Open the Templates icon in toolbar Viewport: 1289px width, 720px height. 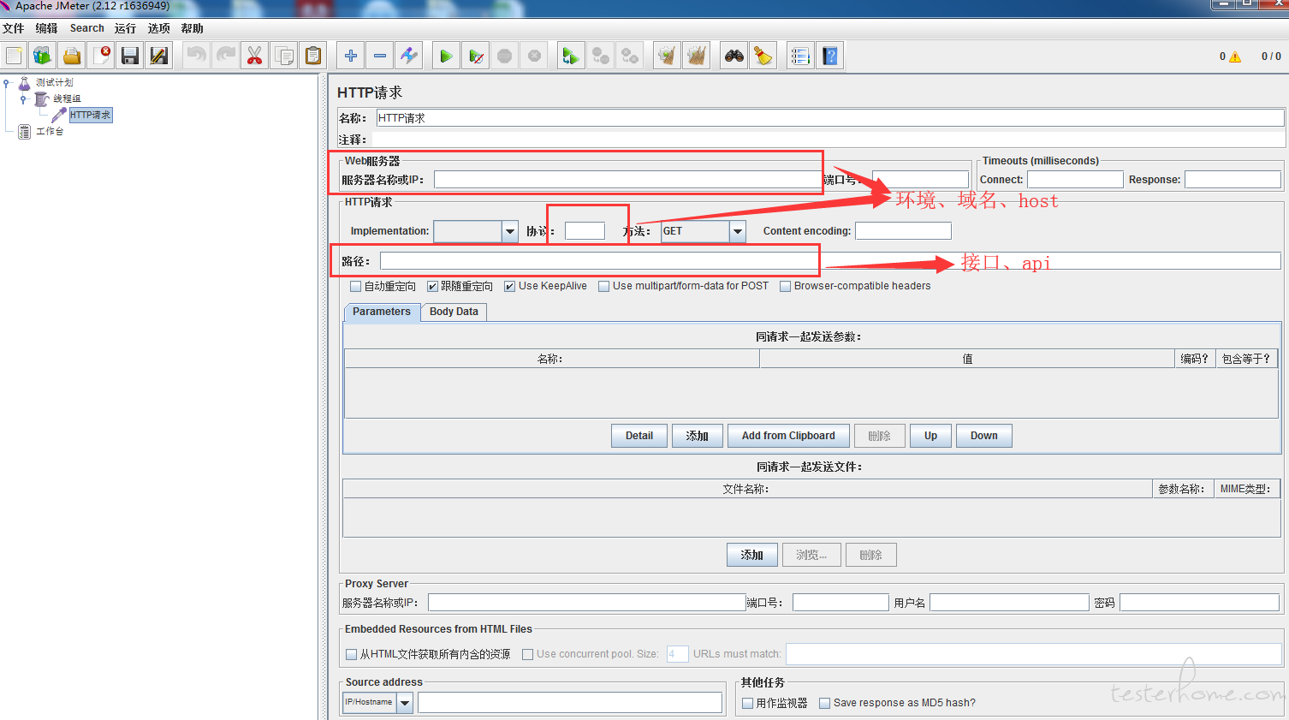[42, 56]
